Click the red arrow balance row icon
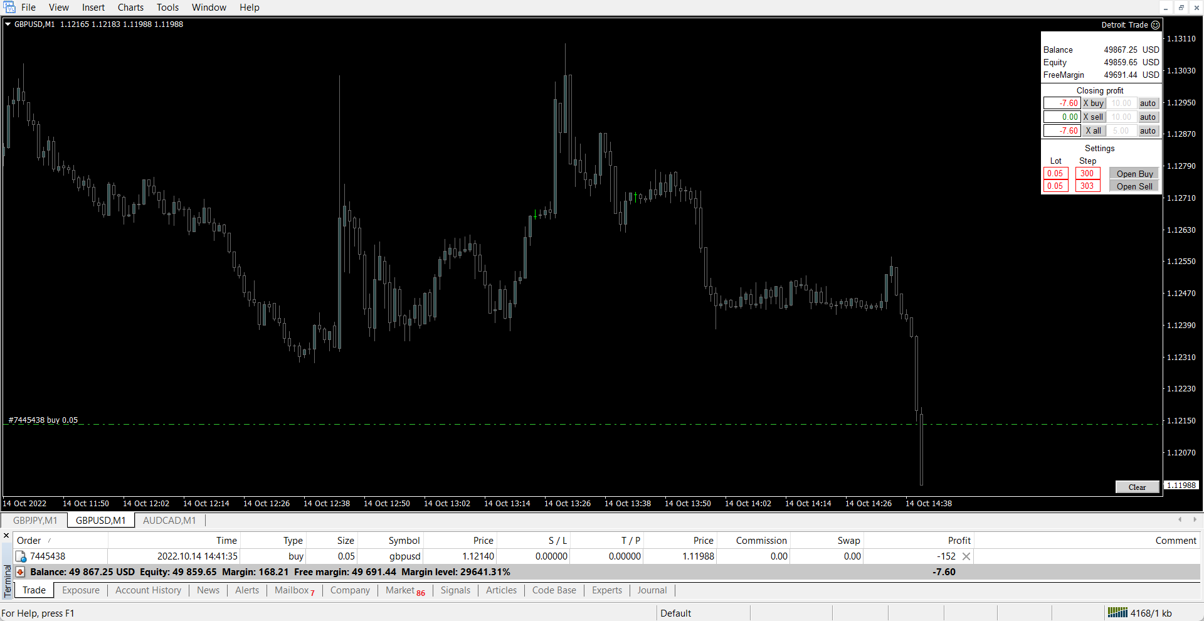Image resolution: width=1204 pixels, height=621 pixels. coord(20,572)
